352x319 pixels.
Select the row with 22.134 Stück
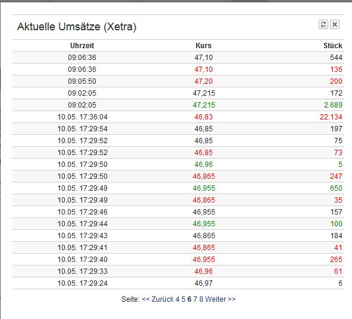coord(178,116)
